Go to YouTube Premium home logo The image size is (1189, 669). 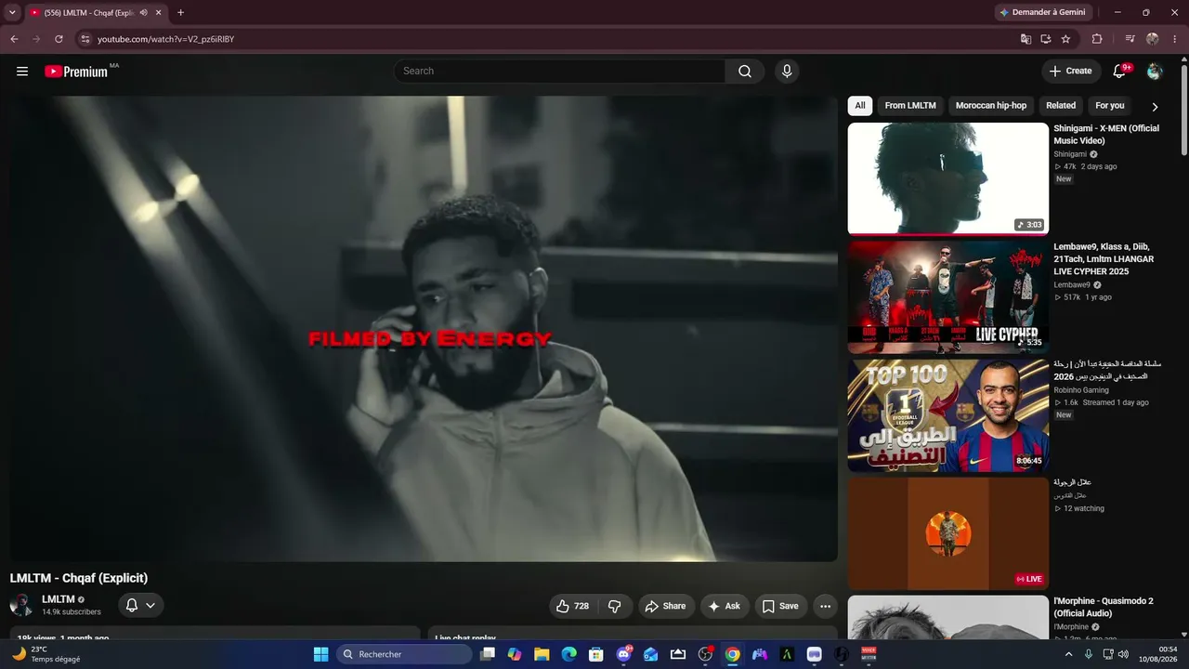pos(76,72)
